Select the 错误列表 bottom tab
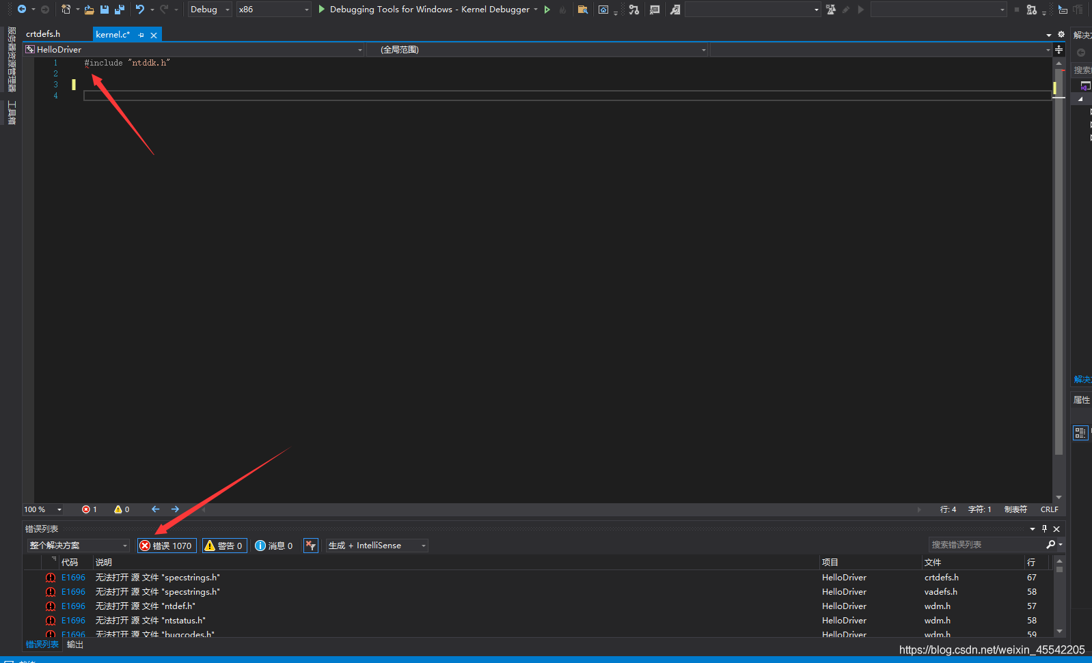This screenshot has width=1092, height=663. [42, 645]
